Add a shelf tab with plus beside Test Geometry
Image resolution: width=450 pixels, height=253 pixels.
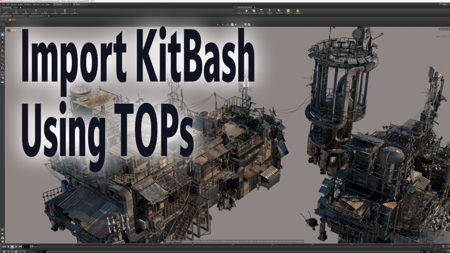(21, 8)
